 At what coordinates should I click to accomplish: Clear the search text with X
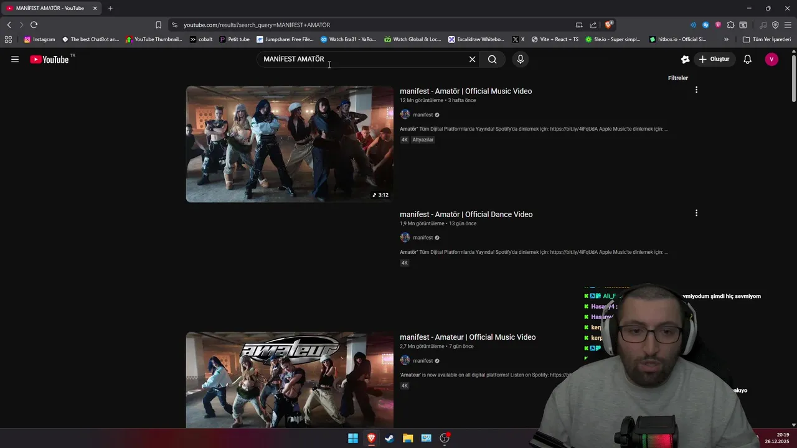click(x=472, y=59)
